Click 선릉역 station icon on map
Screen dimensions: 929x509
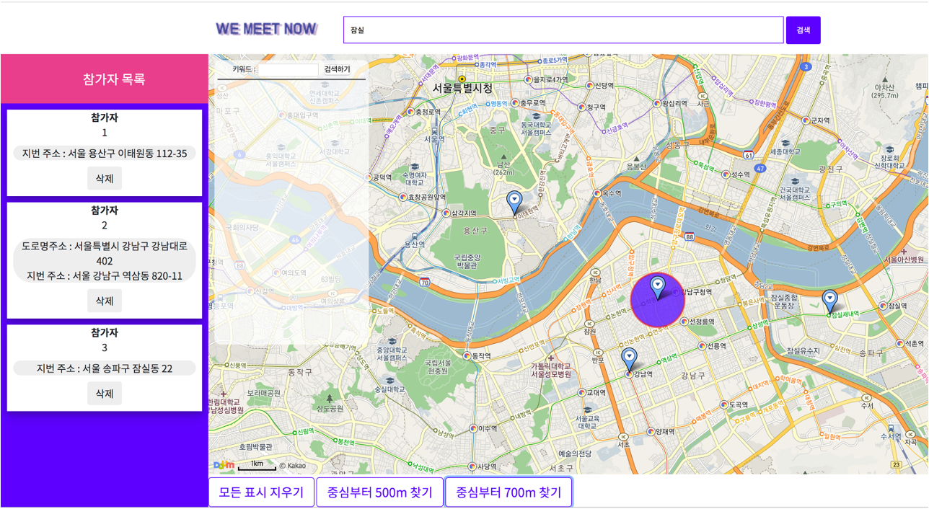click(x=702, y=346)
